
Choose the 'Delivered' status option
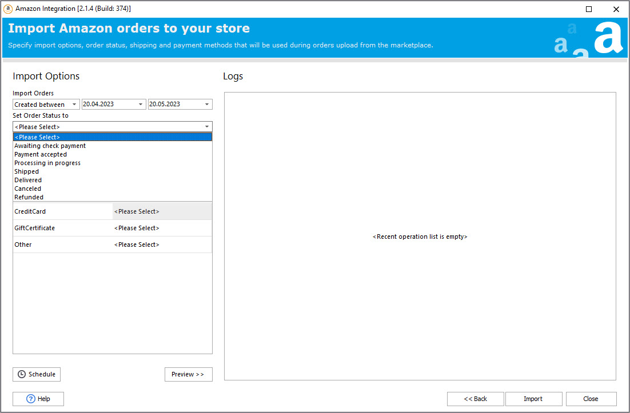pyautogui.click(x=28, y=180)
